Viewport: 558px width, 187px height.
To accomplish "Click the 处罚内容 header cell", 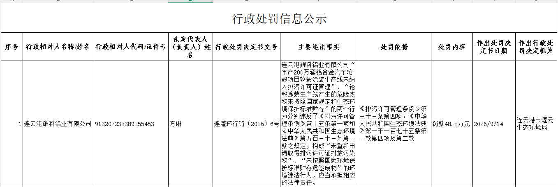I will (451, 47).
